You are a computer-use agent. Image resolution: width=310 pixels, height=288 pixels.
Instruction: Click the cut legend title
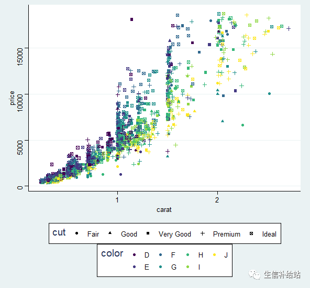[x=59, y=232]
